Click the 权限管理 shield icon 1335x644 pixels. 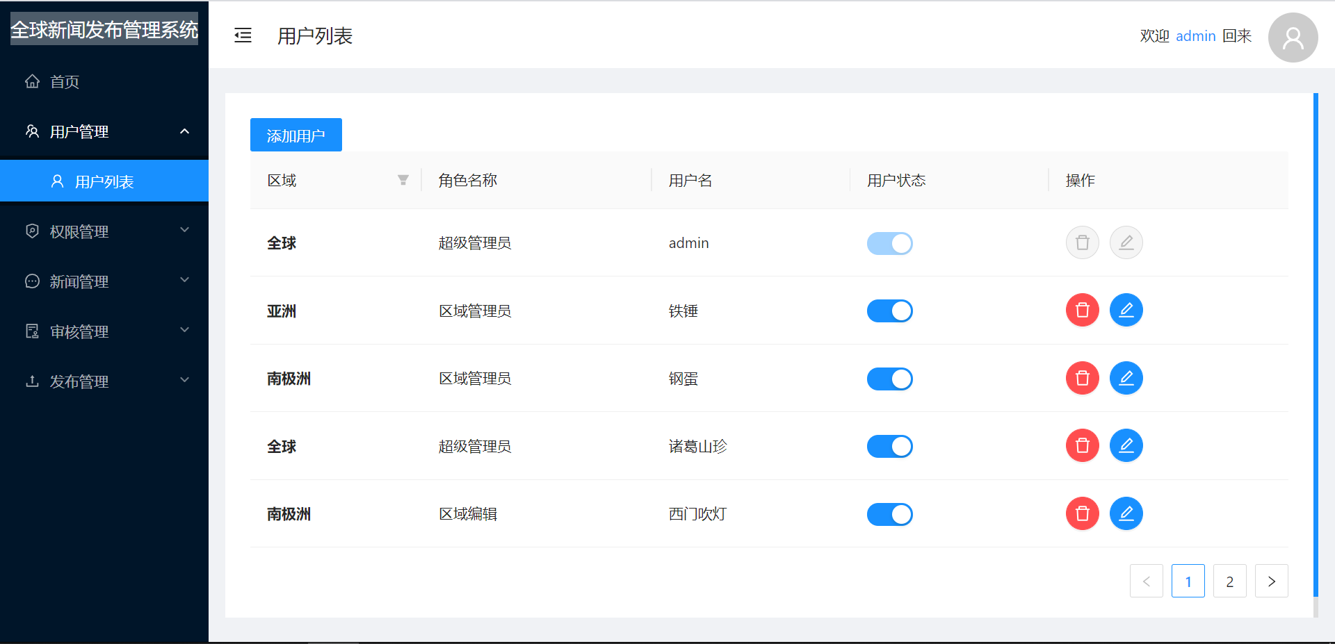(x=32, y=231)
